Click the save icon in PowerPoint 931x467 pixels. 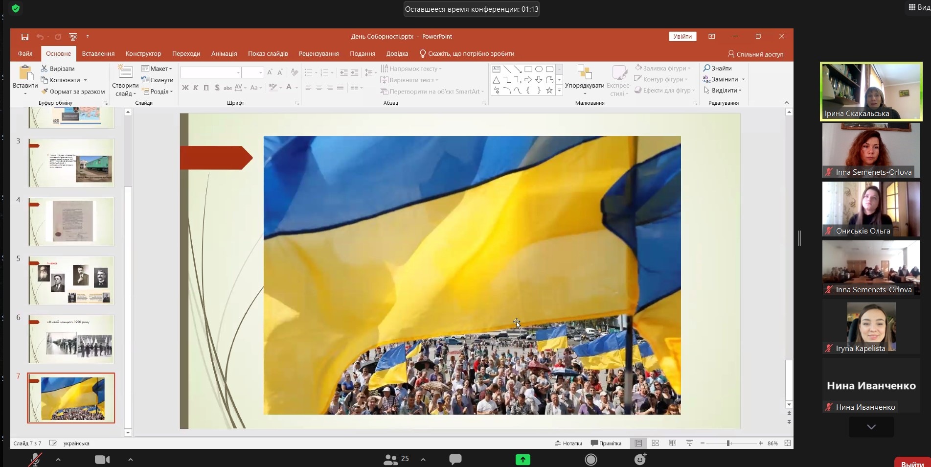pyautogui.click(x=25, y=37)
